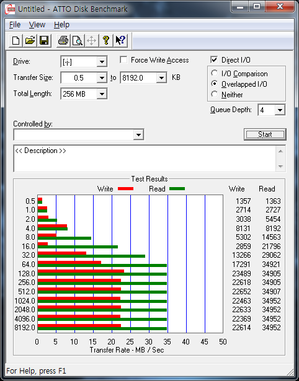299x381 pixels.
Task: Click write value 1357
Action: click(x=243, y=201)
